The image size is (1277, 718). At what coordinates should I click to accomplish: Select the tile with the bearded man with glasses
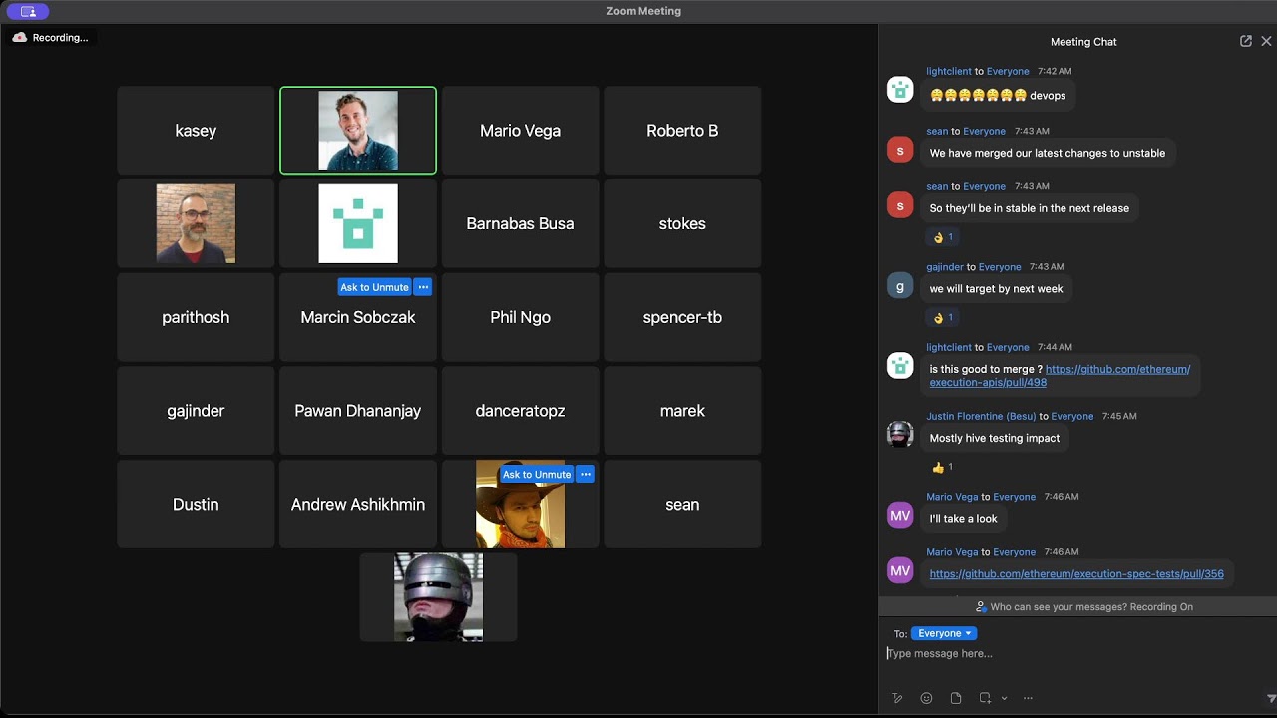196,223
